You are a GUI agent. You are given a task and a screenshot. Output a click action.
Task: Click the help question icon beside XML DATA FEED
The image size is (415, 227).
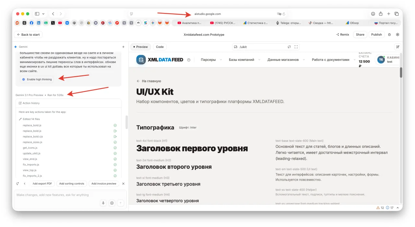click(x=189, y=60)
